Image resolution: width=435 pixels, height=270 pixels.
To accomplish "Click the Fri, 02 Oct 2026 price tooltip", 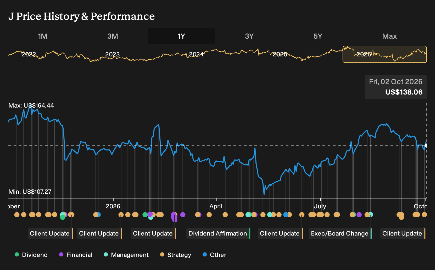I will pyautogui.click(x=396, y=87).
